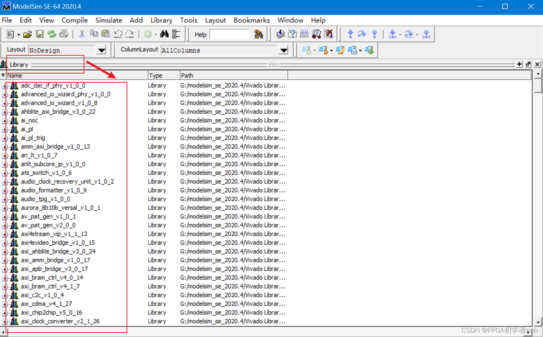Click the Delete Bookmark icon
Image resolution: width=543 pixels, height=337 pixels.
(x=323, y=50)
